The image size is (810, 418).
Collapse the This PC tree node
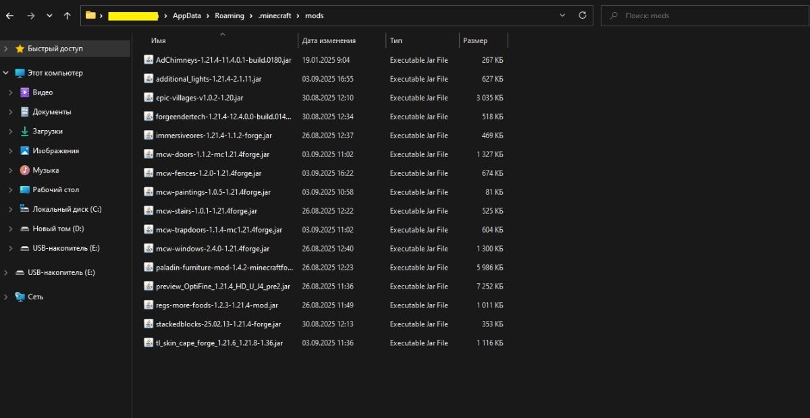pos(5,73)
